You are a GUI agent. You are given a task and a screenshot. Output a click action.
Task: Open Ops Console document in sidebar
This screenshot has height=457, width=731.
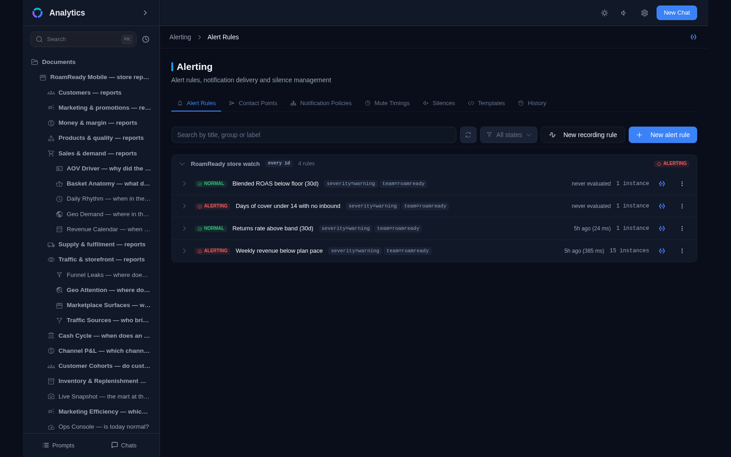pyautogui.click(x=99, y=427)
